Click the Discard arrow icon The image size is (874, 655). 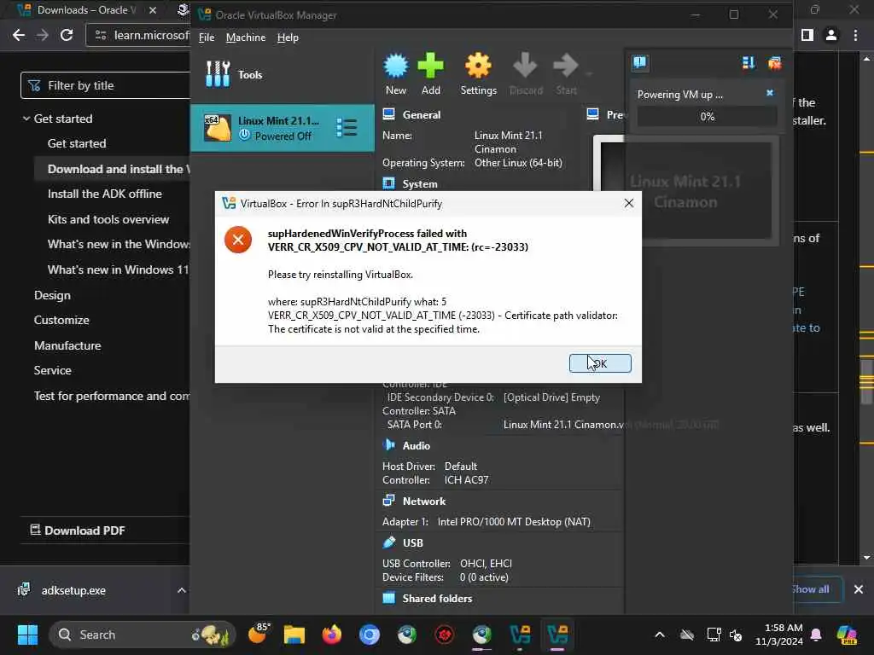[525, 66]
